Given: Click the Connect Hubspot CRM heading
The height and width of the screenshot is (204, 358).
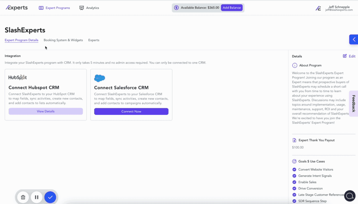Looking at the screenshot, I should point(34,88).
